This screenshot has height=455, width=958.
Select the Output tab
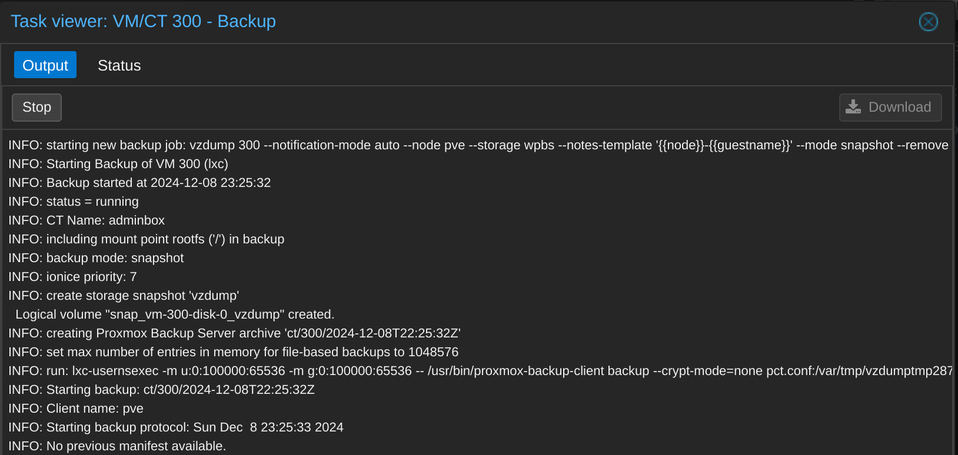pos(45,65)
